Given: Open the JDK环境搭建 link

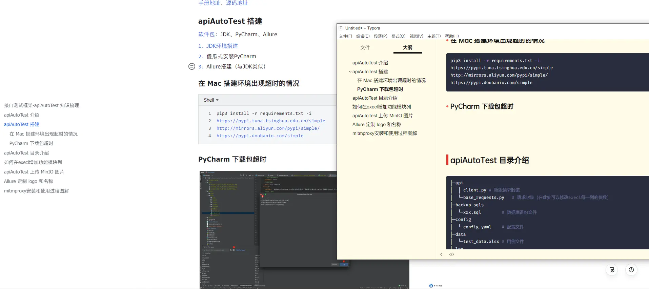Looking at the screenshot, I should (x=222, y=46).
